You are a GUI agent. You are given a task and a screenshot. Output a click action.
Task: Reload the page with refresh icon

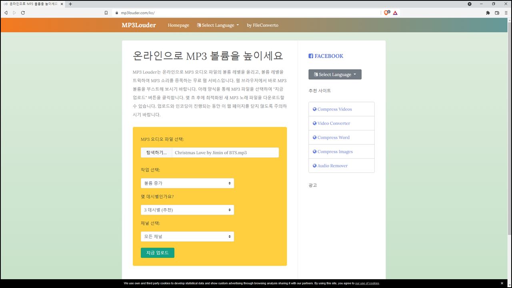(23, 13)
